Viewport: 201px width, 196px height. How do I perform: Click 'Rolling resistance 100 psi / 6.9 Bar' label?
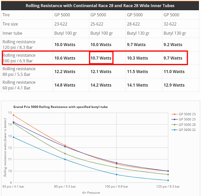pyautogui.click(x=19, y=58)
